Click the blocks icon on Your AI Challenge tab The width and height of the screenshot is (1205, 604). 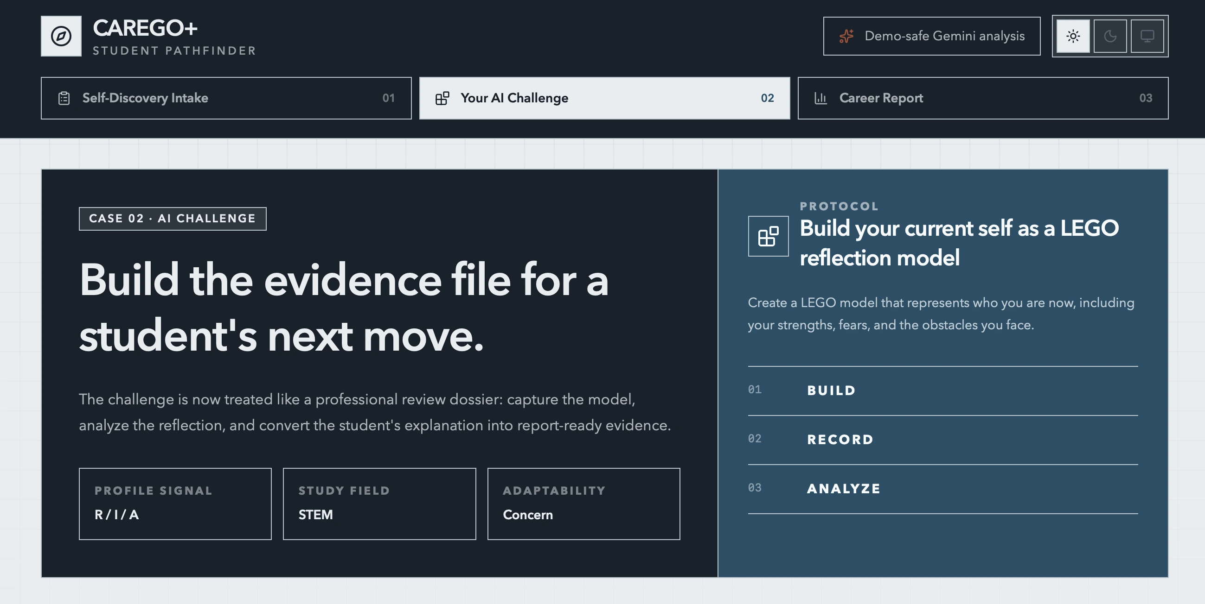pyautogui.click(x=442, y=98)
